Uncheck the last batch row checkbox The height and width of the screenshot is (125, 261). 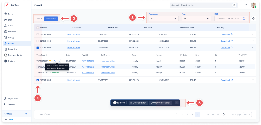(x=38, y=80)
